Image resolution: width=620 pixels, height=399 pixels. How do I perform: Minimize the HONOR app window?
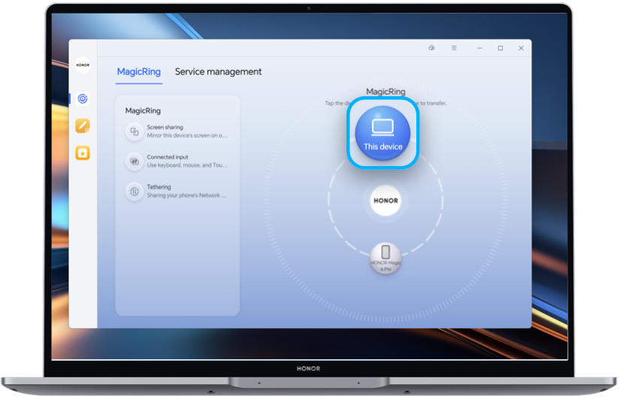point(479,48)
